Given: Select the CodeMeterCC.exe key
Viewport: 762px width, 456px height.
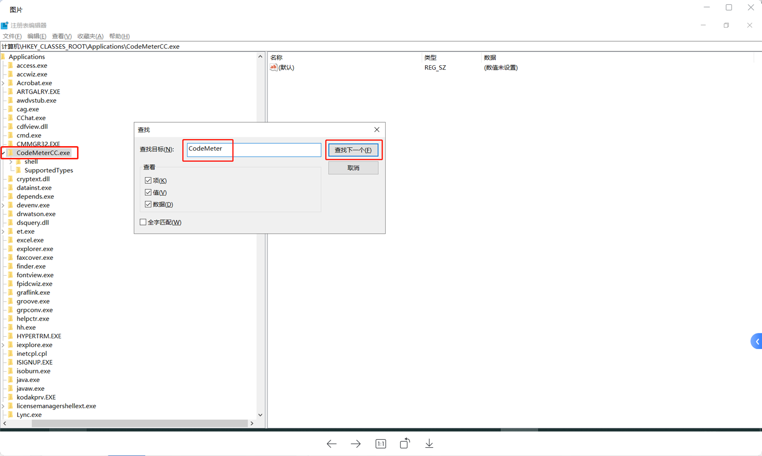Looking at the screenshot, I should click(43, 152).
